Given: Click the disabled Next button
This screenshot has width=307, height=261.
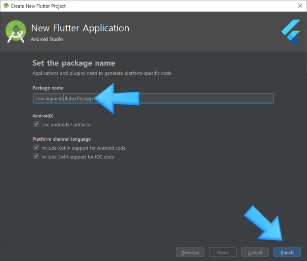Looking at the screenshot, I should 223,252.
